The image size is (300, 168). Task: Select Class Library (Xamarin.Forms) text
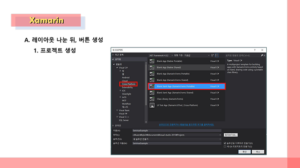tap(170, 99)
